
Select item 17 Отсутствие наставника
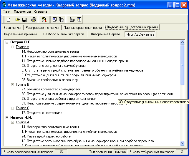click(42, 113)
